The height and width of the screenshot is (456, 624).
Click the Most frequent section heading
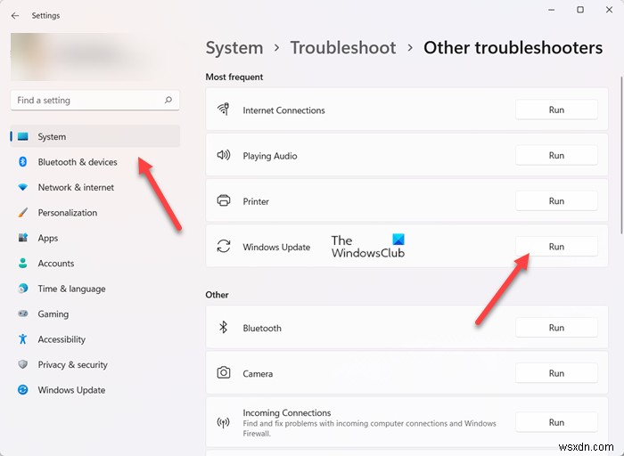tap(234, 77)
